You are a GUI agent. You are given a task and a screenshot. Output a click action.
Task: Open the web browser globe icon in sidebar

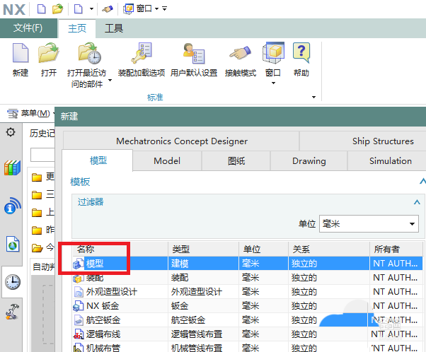[13, 244]
